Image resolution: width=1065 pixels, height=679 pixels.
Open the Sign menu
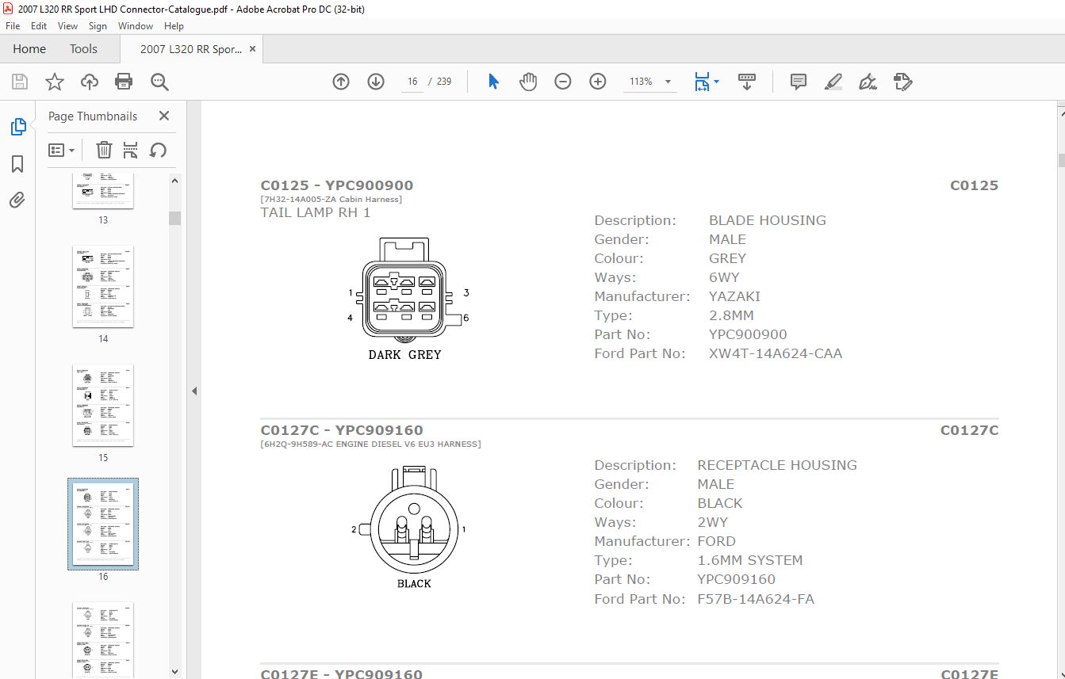pyautogui.click(x=98, y=26)
